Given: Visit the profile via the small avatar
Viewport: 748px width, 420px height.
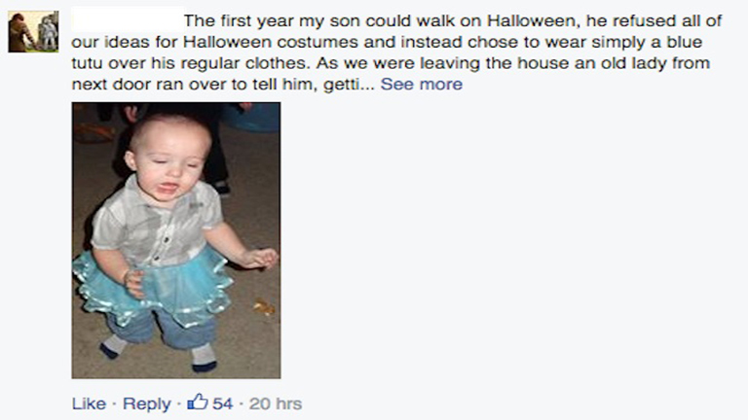Looking at the screenshot, I should (34, 32).
